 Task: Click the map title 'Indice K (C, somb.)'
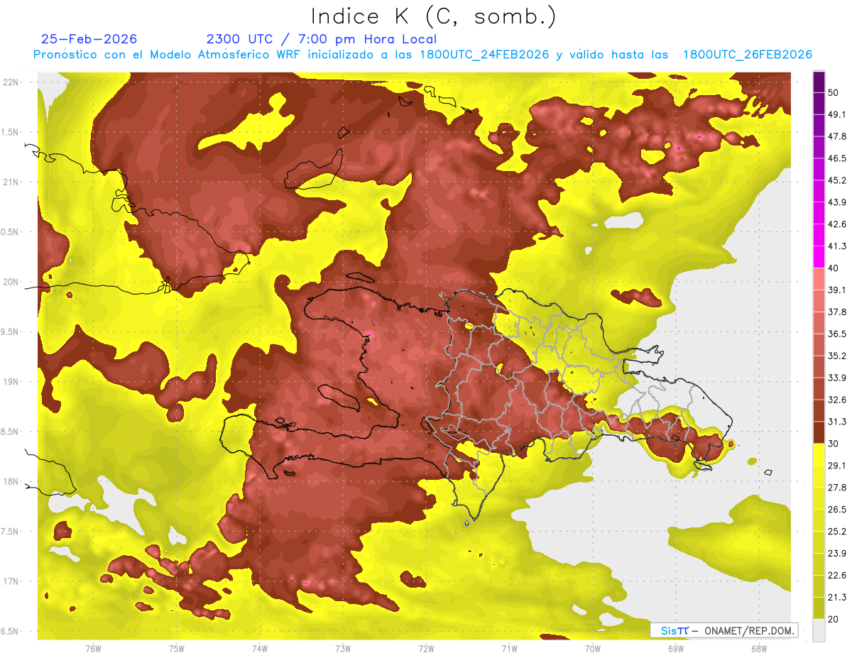pyautogui.click(x=433, y=16)
